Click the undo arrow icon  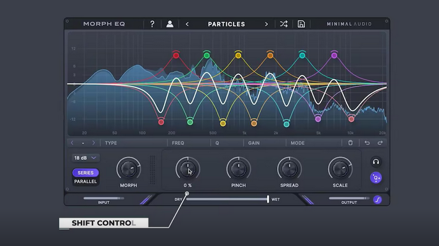367,143
